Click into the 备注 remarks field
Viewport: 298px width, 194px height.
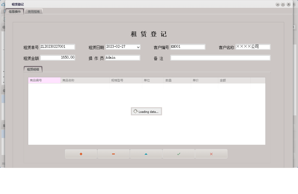[220, 58]
